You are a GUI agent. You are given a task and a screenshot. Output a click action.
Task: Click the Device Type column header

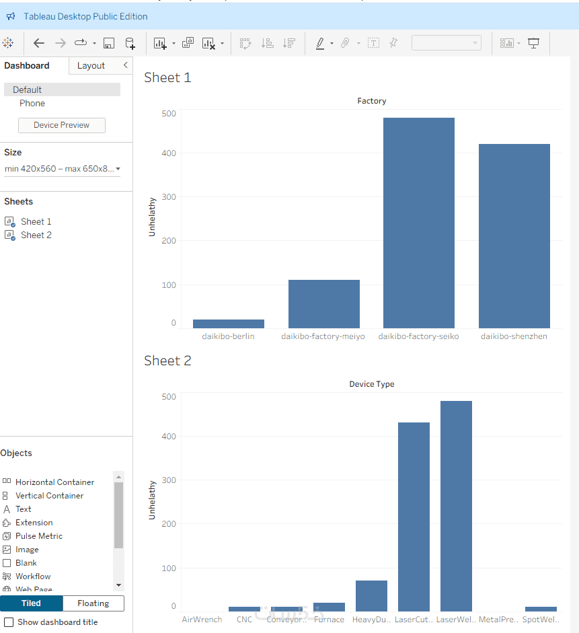372,384
